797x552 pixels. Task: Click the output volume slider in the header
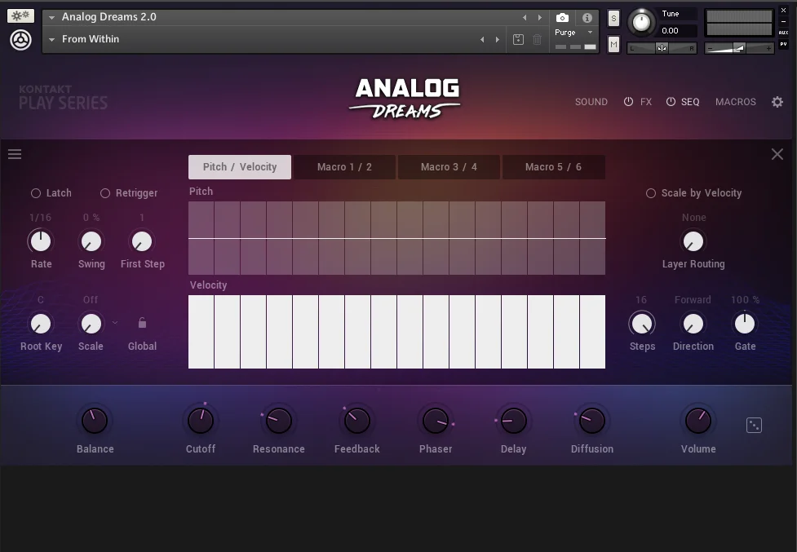point(739,48)
